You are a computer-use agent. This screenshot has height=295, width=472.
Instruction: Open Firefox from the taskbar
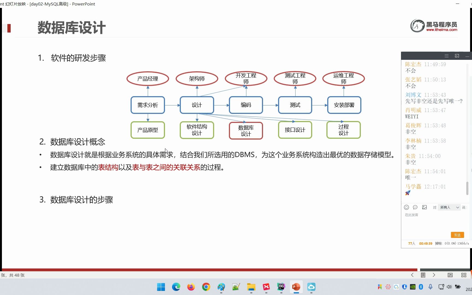tap(191, 287)
